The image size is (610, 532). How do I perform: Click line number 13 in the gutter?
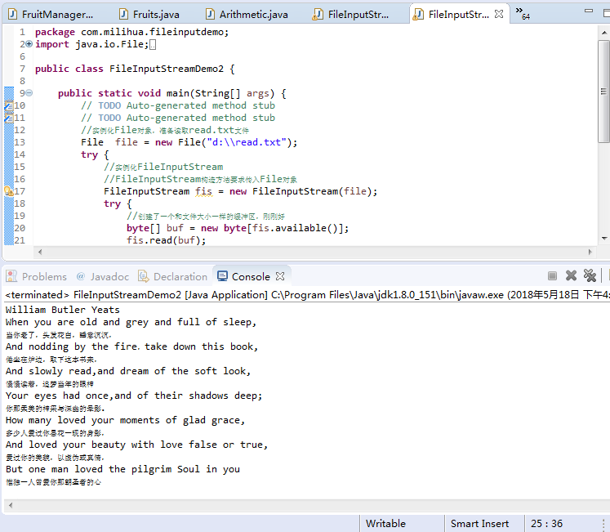(20, 142)
